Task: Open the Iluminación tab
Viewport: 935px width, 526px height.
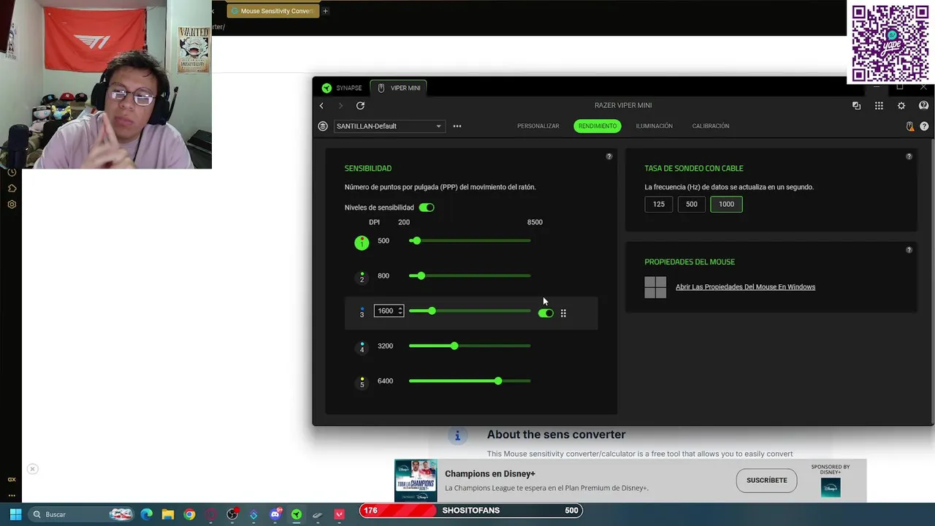Action: pyautogui.click(x=654, y=126)
